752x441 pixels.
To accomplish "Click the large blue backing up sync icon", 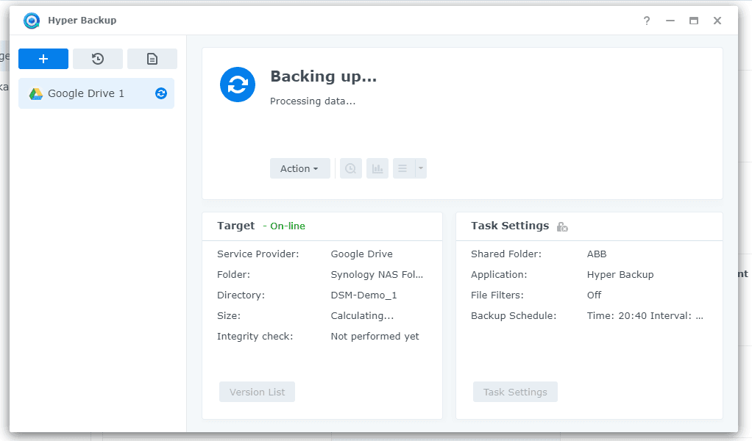I will click(238, 85).
